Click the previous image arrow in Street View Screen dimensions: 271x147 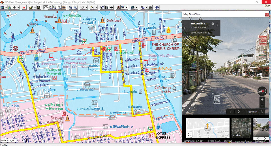[231, 112]
